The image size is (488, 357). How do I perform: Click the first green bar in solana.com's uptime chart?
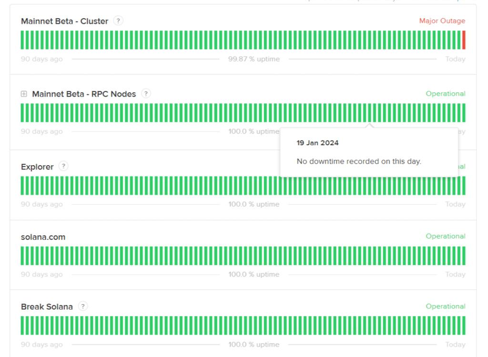click(22, 256)
